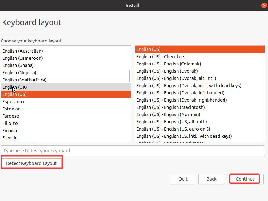Select Finnish keyboard layout
268x201 pixels.
66,131
